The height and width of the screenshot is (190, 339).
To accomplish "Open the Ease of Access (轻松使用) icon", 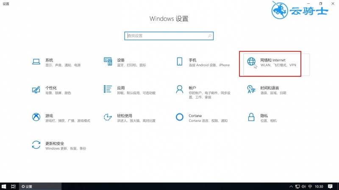I will click(x=108, y=117).
